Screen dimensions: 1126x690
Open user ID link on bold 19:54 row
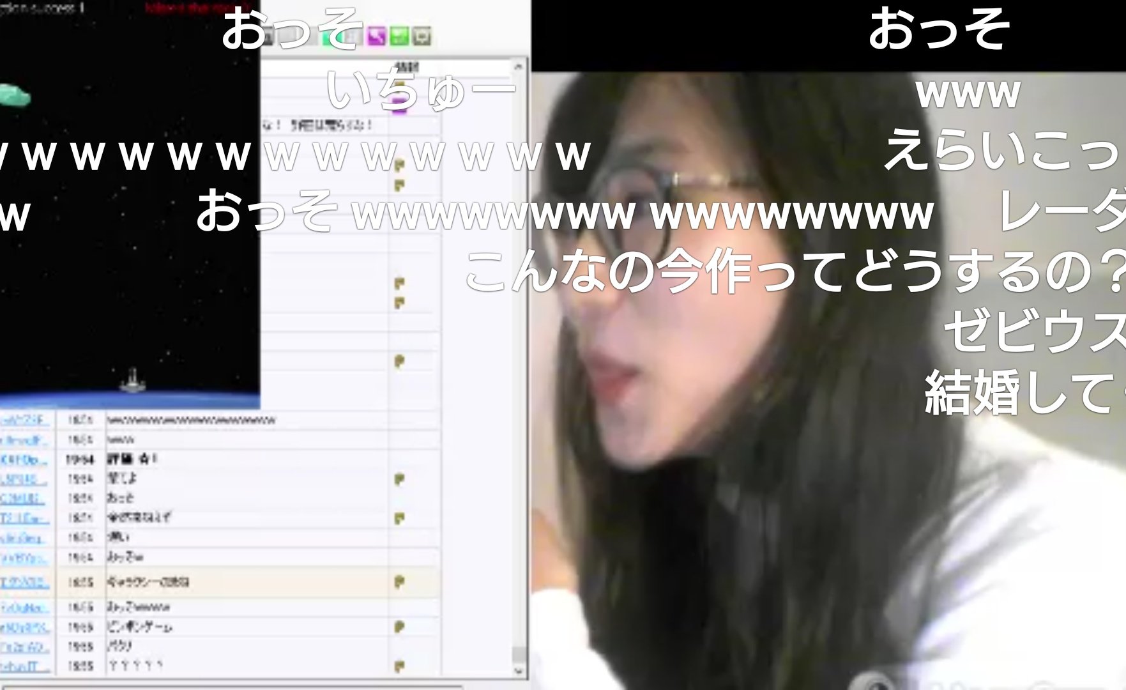(x=24, y=459)
